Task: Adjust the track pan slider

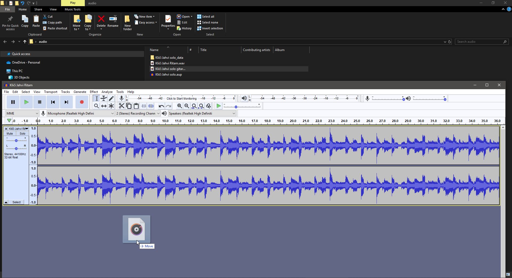Action: (16, 148)
